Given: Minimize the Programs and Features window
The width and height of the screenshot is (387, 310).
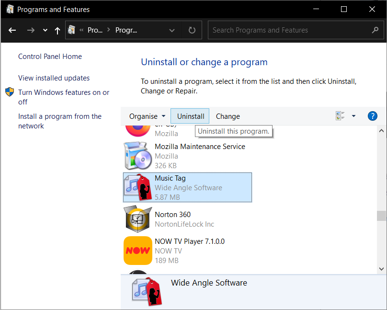Looking at the screenshot, I should (316, 9).
